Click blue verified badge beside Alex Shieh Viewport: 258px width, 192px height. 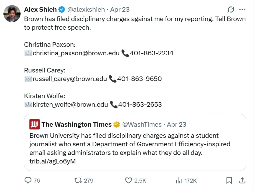point(62,9)
